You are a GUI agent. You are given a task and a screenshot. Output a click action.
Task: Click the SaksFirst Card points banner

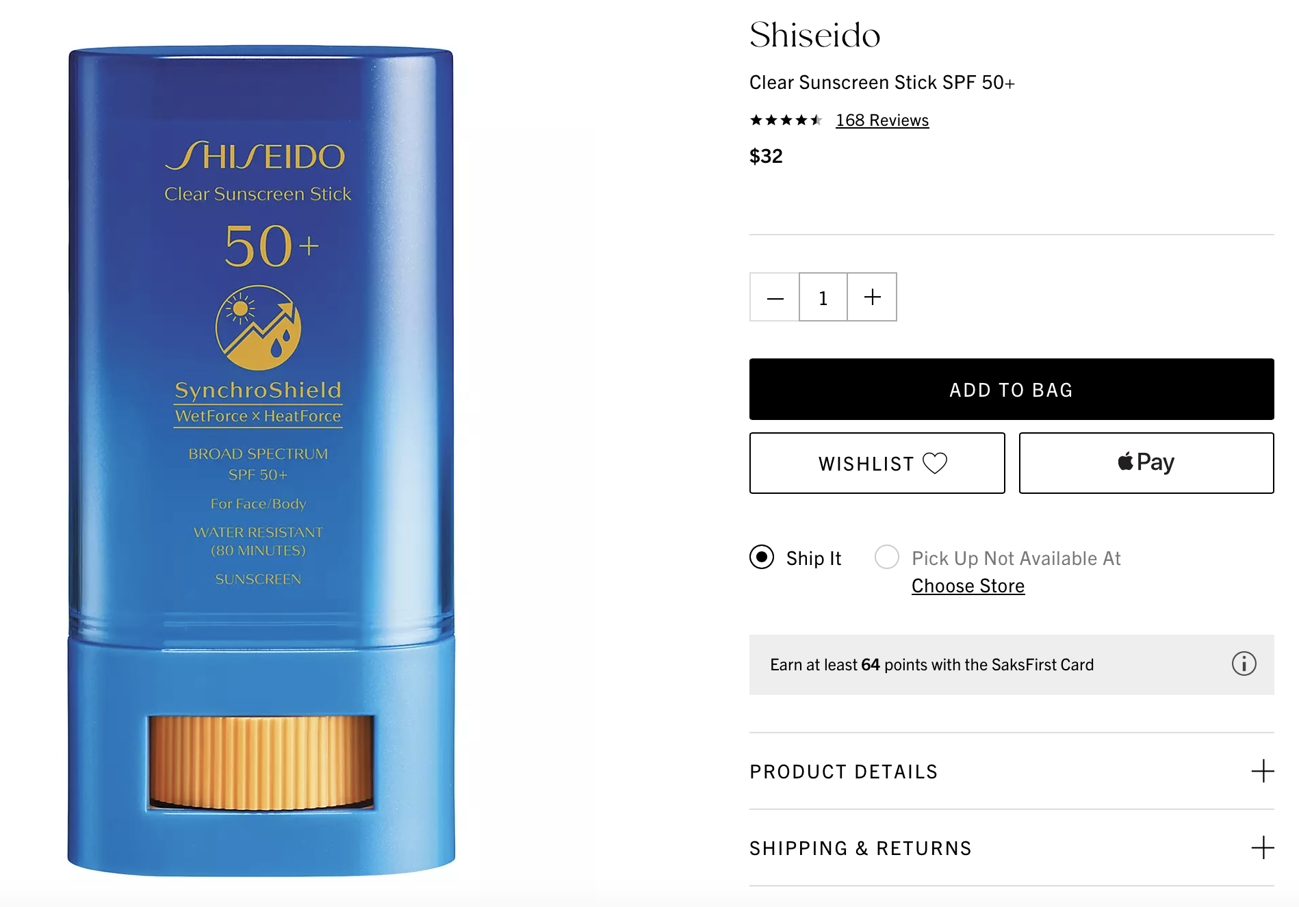click(1012, 665)
